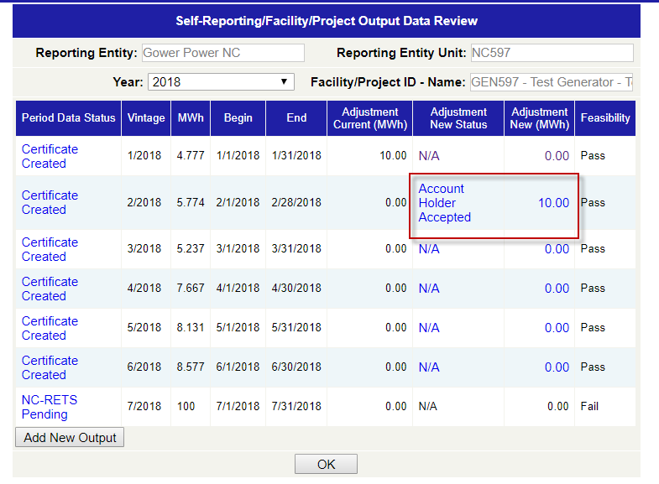This screenshot has height=484, width=659.
Task: Click N/A adjustment status for 6/2018
Action: coord(429,367)
